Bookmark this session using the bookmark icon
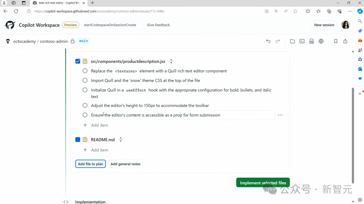Viewport: 364px width, 204px height. pyautogui.click(x=336, y=41)
